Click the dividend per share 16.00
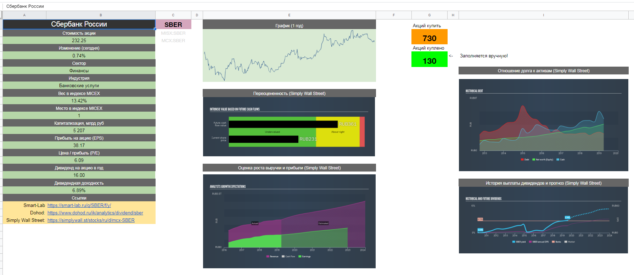This screenshot has height=275, width=634. 79,175
